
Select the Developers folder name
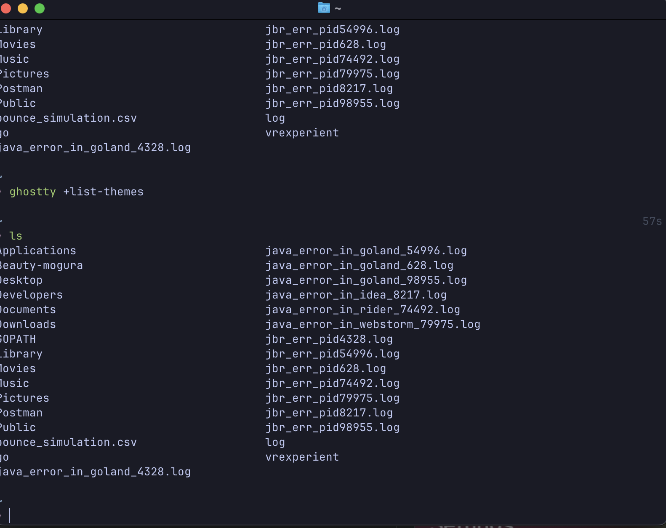31,295
